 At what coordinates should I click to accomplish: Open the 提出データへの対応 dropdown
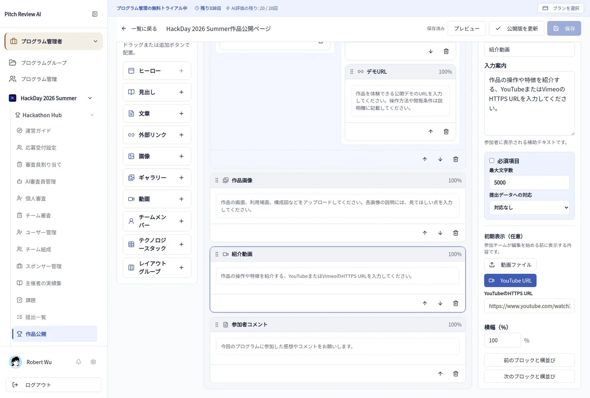pos(529,208)
